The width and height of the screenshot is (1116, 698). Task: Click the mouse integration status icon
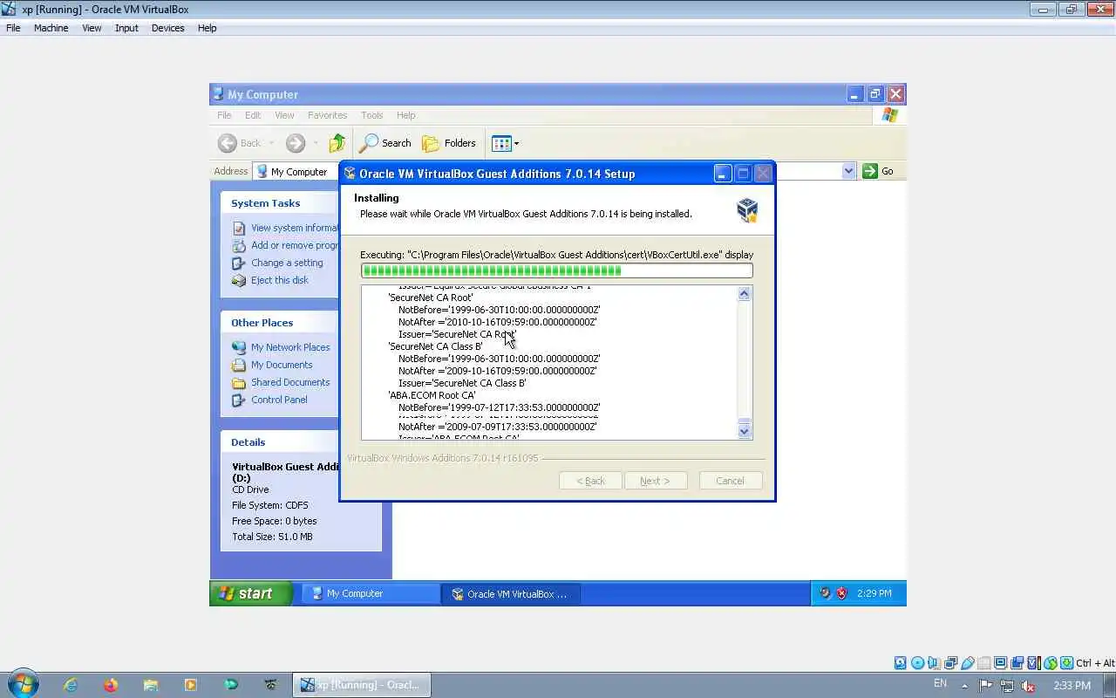(1050, 663)
